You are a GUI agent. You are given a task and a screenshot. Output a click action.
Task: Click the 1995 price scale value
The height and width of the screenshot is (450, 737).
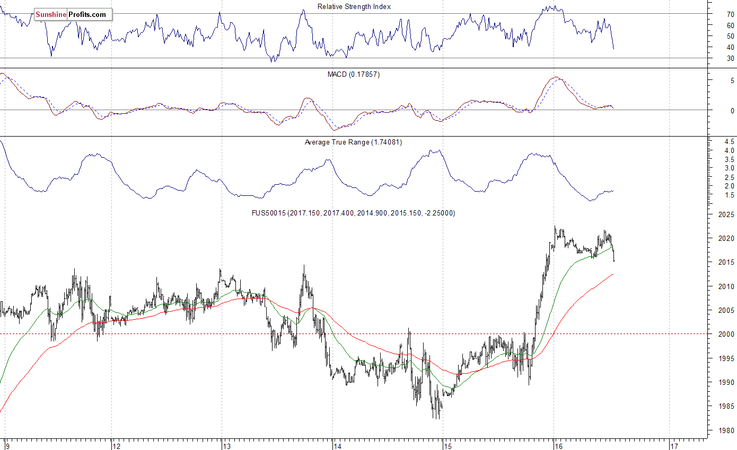coord(726,359)
